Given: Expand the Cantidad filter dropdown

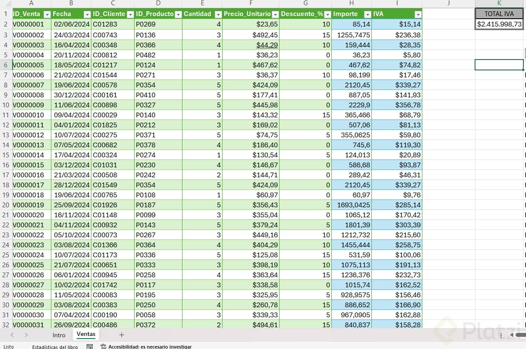Looking at the screenshot, I should (218, 14).
